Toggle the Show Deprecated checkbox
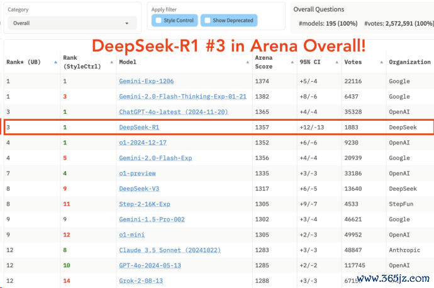Screen dimensions: 434x288 [208, 21]
